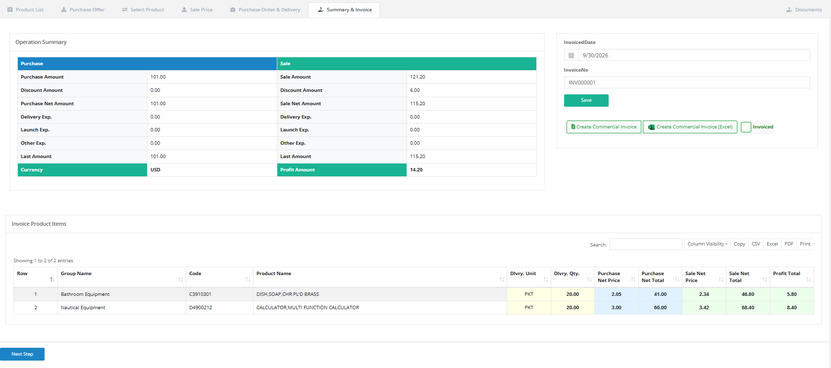Click the Profit Amount value 14.20

pos(416,170)
